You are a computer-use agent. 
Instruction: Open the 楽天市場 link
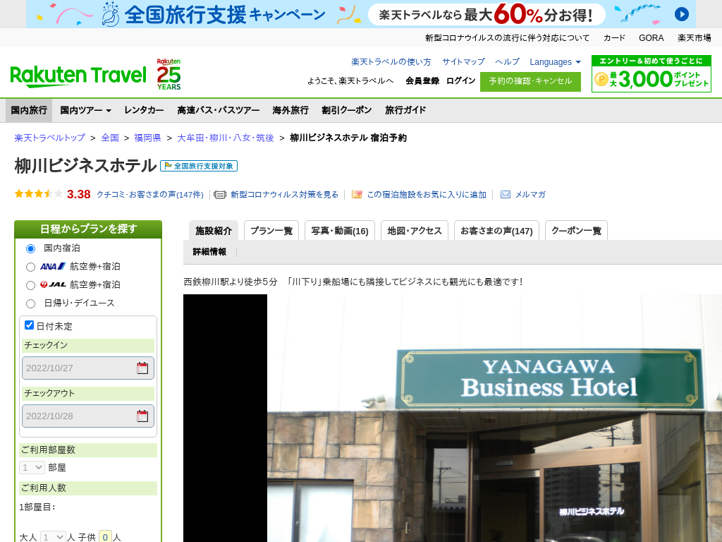pos(694,38)
